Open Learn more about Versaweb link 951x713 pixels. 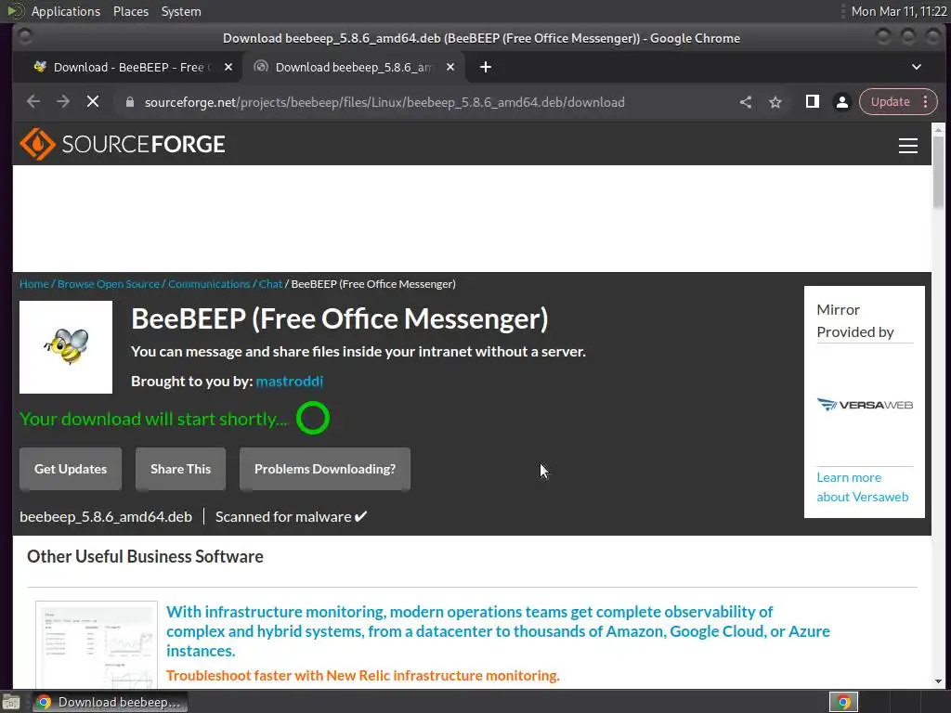pyautogui.click(x=863, y=486)
